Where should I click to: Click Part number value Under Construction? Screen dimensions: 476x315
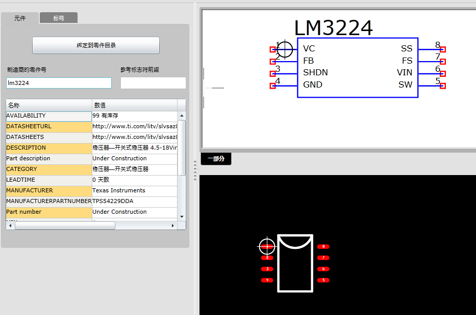135,212
